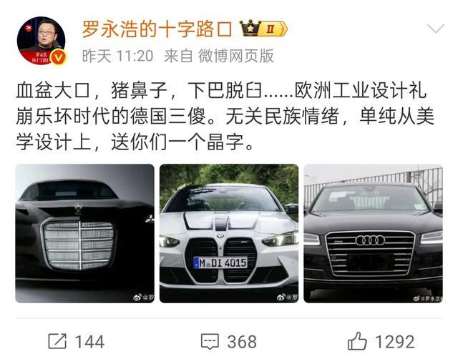This screenshot has width=458, height=359.
Task: Tap the Weibo watermark on Mercedes photo
Action: tap(143, 297)
